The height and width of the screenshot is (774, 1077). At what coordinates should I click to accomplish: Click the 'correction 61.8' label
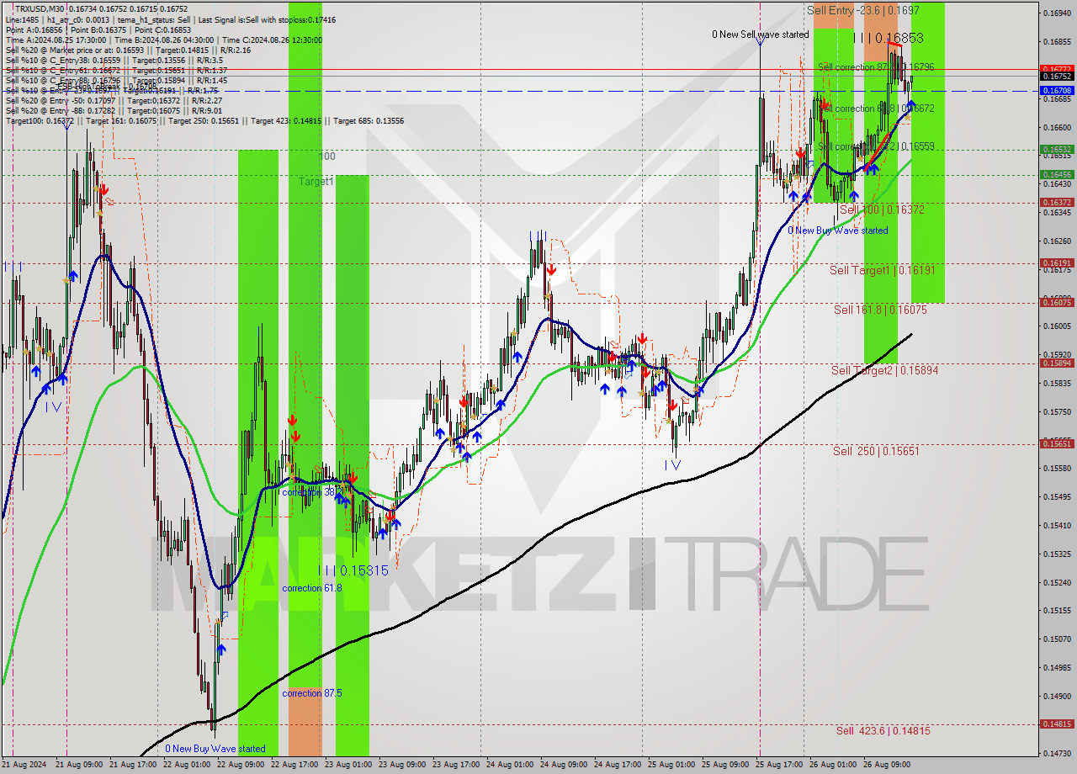312,588
